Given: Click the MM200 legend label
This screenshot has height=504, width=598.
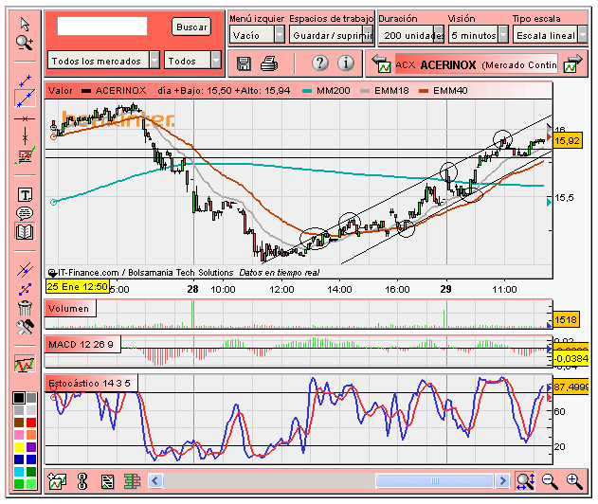Looking at the screenshot, I should (x=334, y=91).
